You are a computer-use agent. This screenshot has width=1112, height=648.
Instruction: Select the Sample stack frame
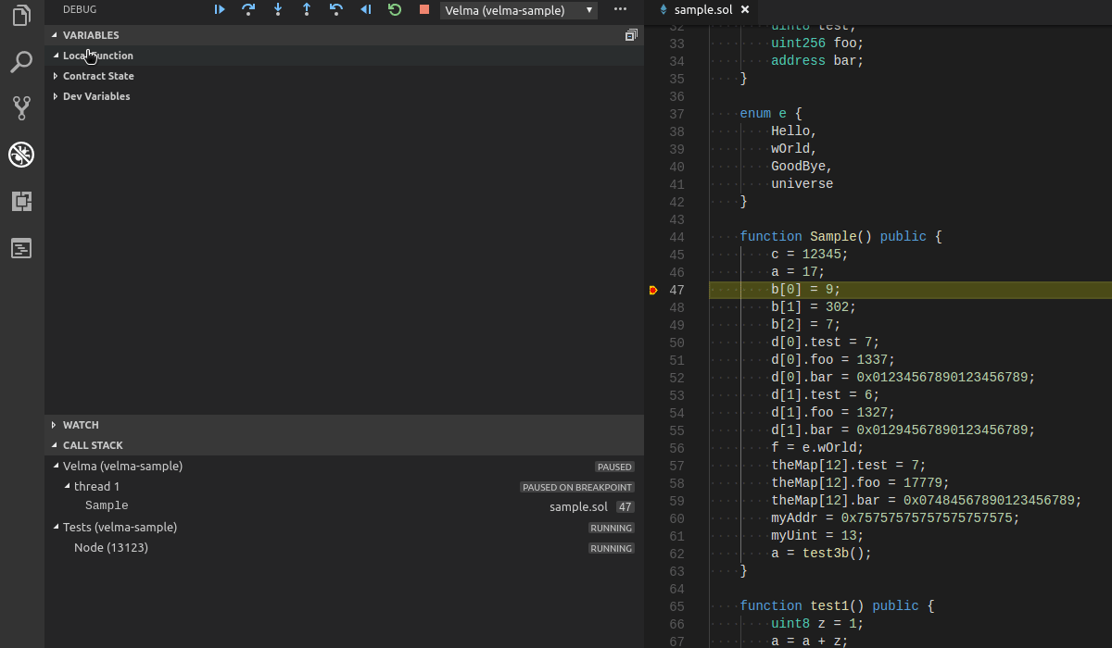107,506
